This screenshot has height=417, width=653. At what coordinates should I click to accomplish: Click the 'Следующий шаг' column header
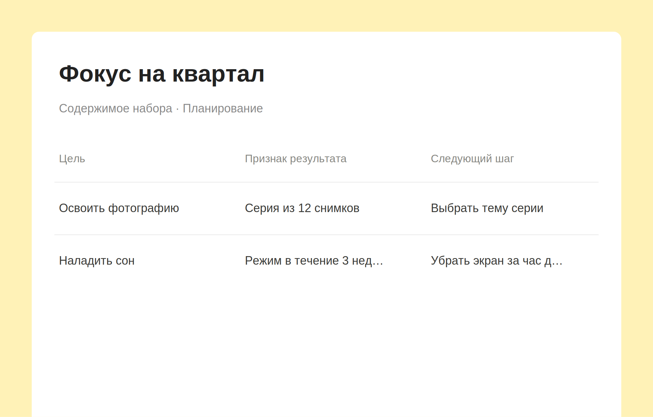tap(472, 159)
